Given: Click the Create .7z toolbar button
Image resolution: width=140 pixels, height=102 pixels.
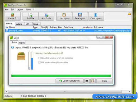Looking at the screenshot, I should 13,16.
